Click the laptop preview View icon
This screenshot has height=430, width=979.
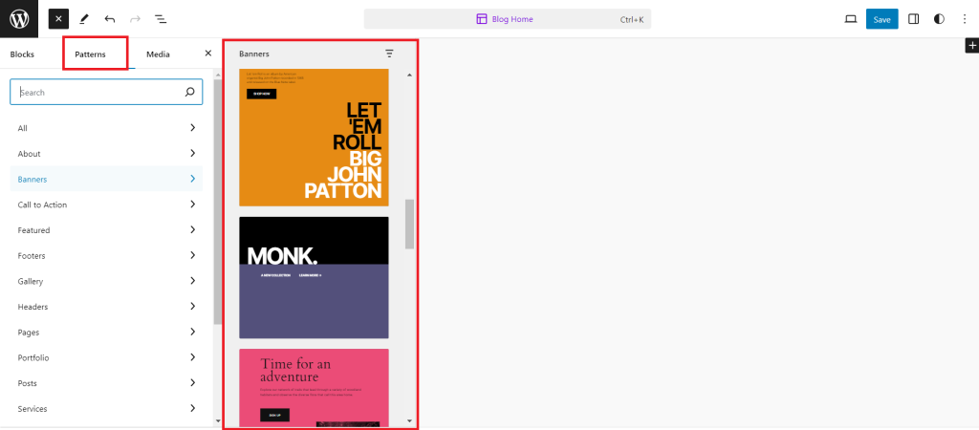tap(851, 19)
